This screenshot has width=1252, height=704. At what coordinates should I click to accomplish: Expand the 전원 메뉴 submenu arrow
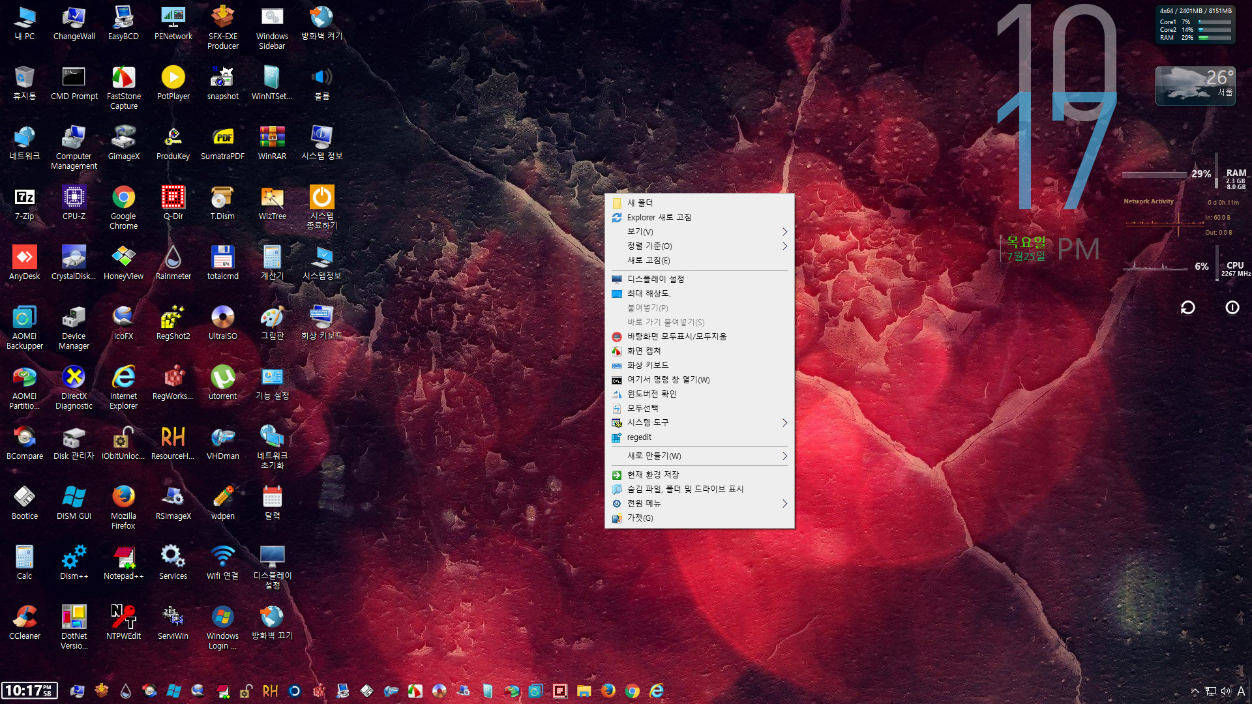tap(784, 504)
